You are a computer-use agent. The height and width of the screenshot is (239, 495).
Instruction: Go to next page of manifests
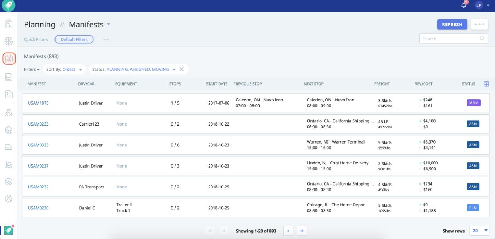click(x=288, y=231)
